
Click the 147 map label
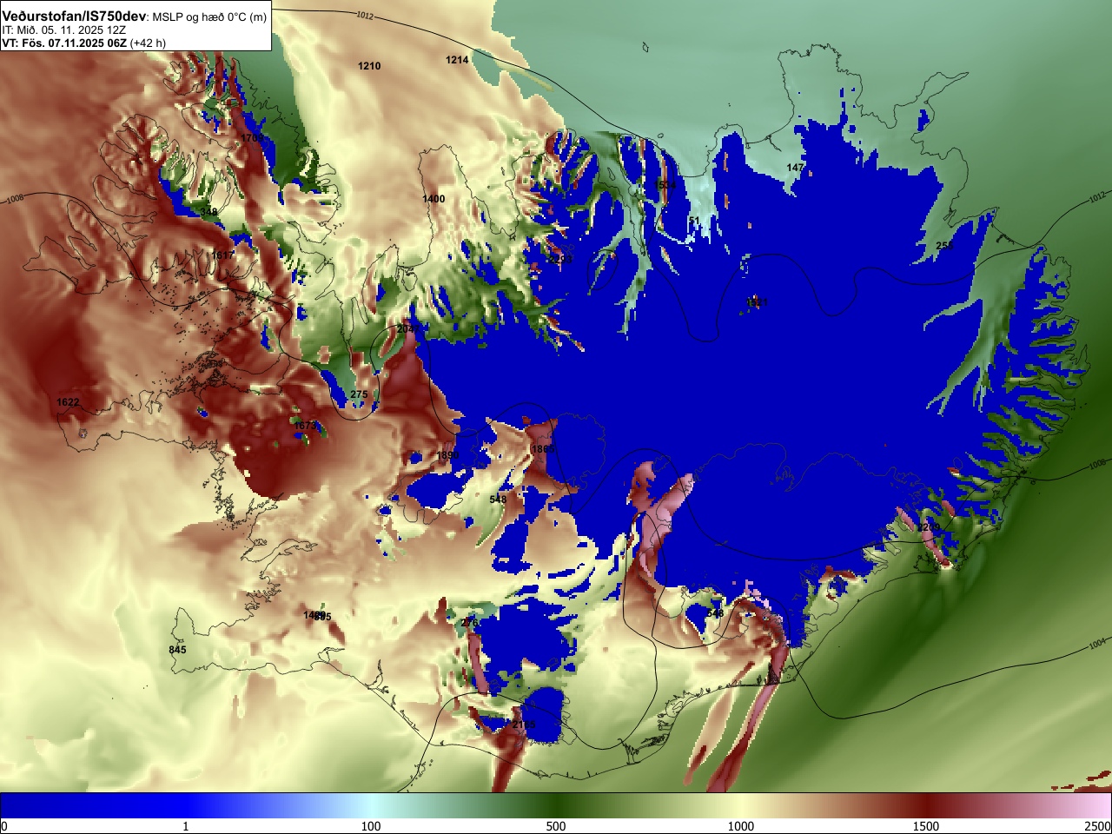(795, 168)
